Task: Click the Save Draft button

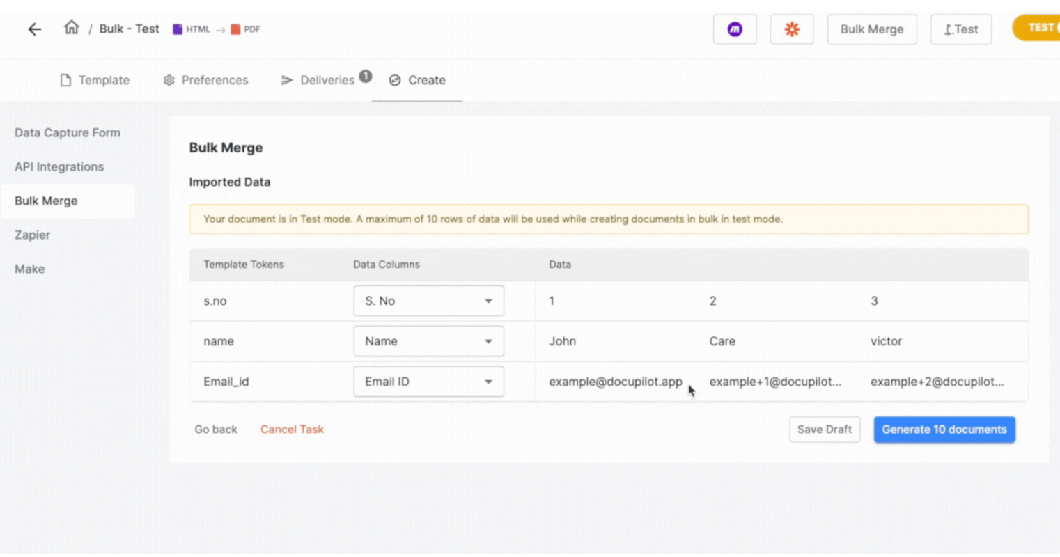Action: [x=825, y=430]
